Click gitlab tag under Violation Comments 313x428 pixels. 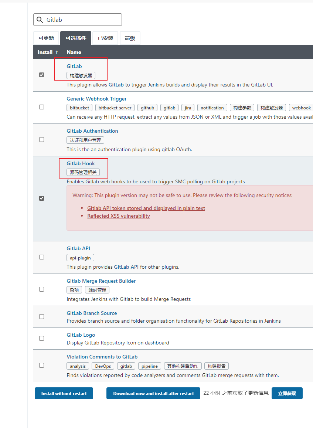(x=126, y=366)
